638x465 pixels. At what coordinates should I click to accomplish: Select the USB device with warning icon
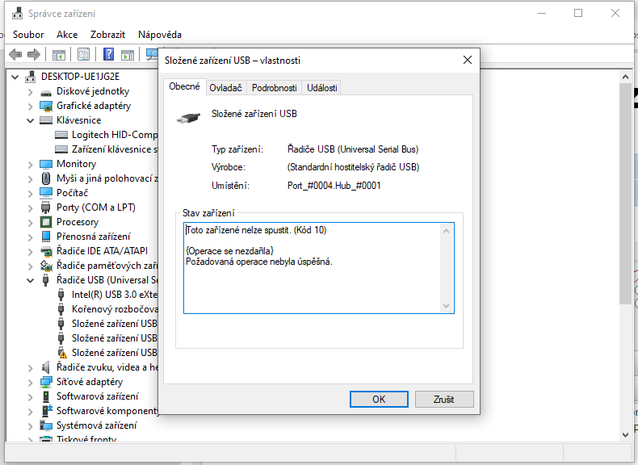pyautogui.click(x=113, y=353)
